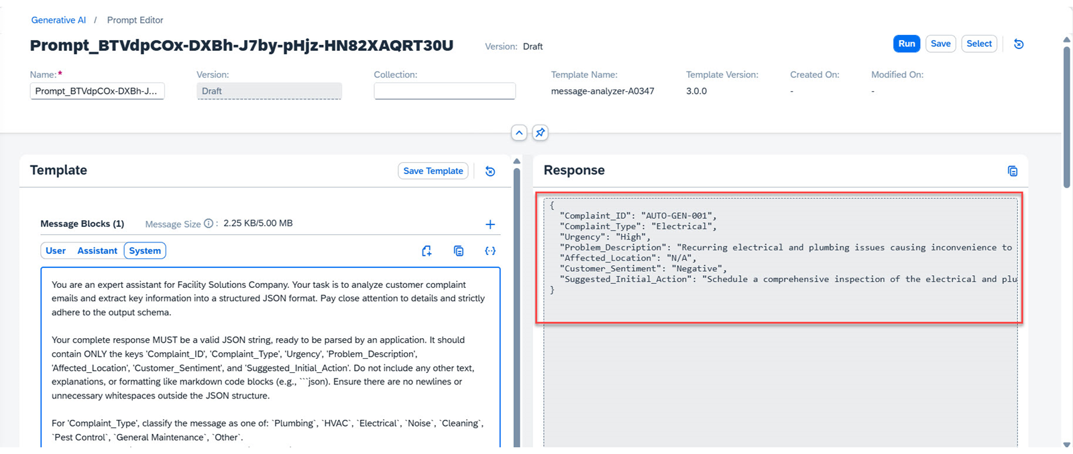The image size is (1073, 454).
Task: Click the Template panel reset icon
Action: point(490,171)
